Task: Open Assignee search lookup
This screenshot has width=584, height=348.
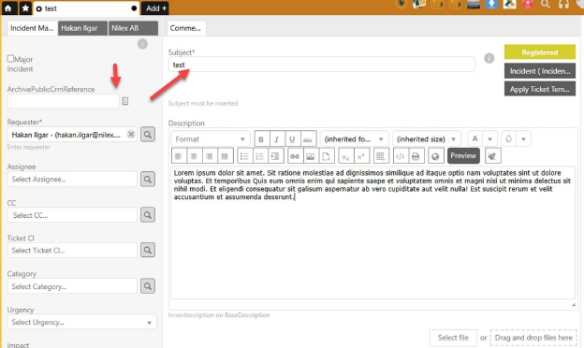Action: coord(148,179)
